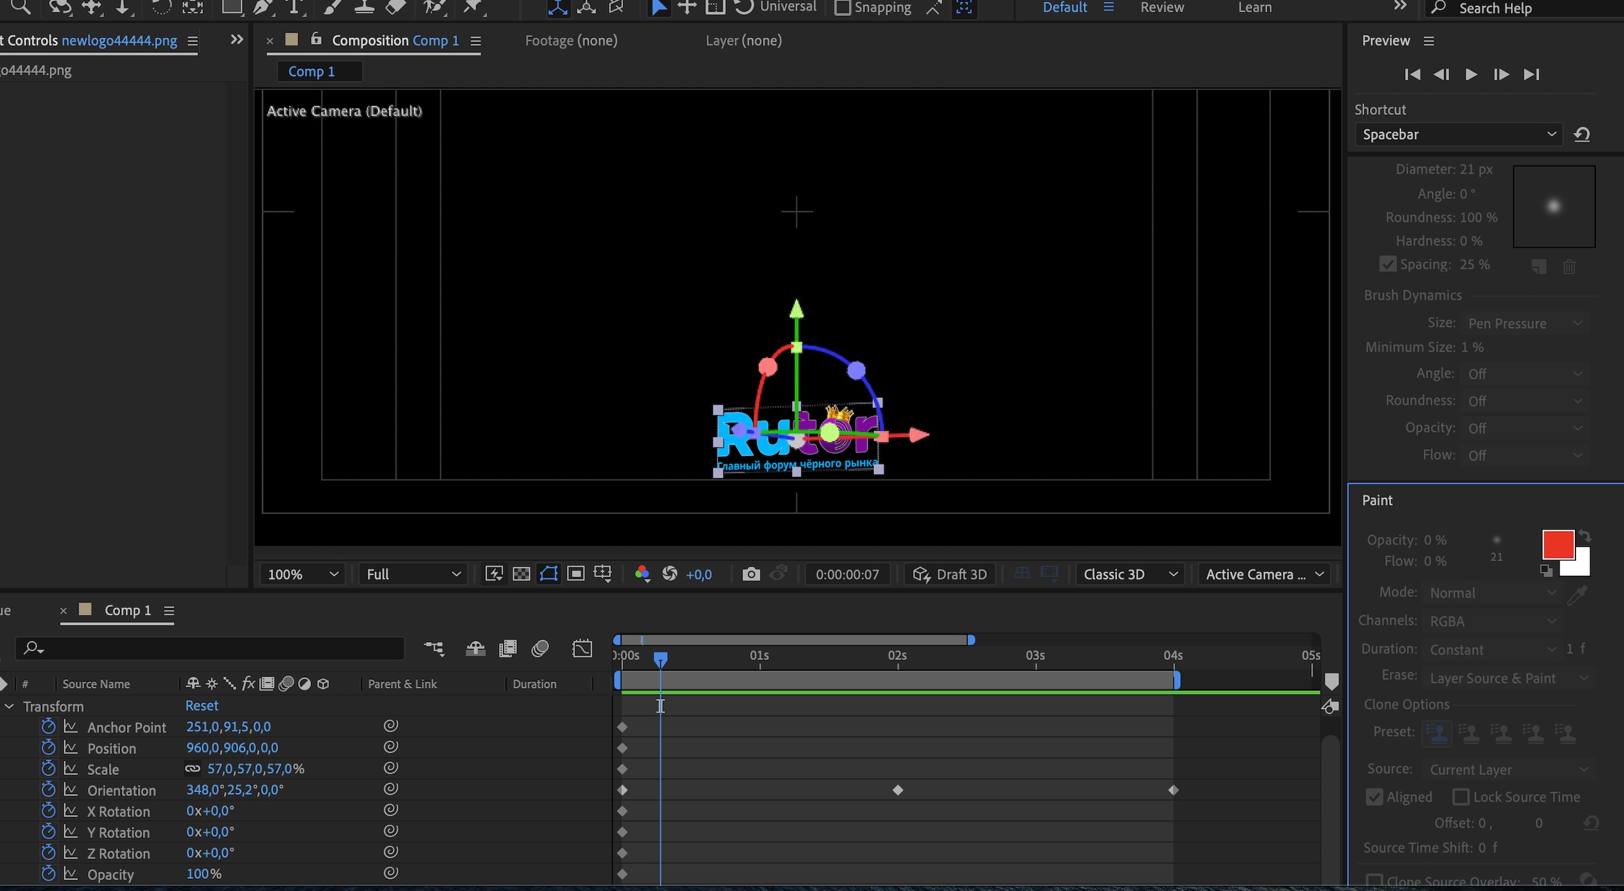Jump to first frame in Preview
1624x891 pixels.
(x=1412, y=75)
